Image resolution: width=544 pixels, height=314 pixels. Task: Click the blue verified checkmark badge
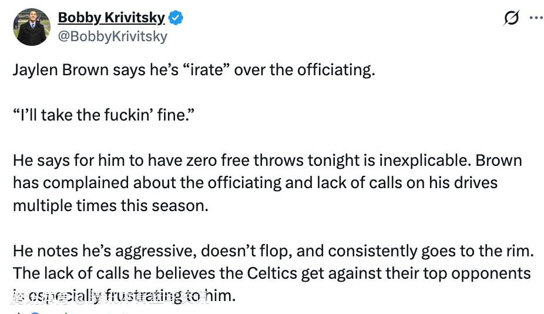[x=176, y=18]
